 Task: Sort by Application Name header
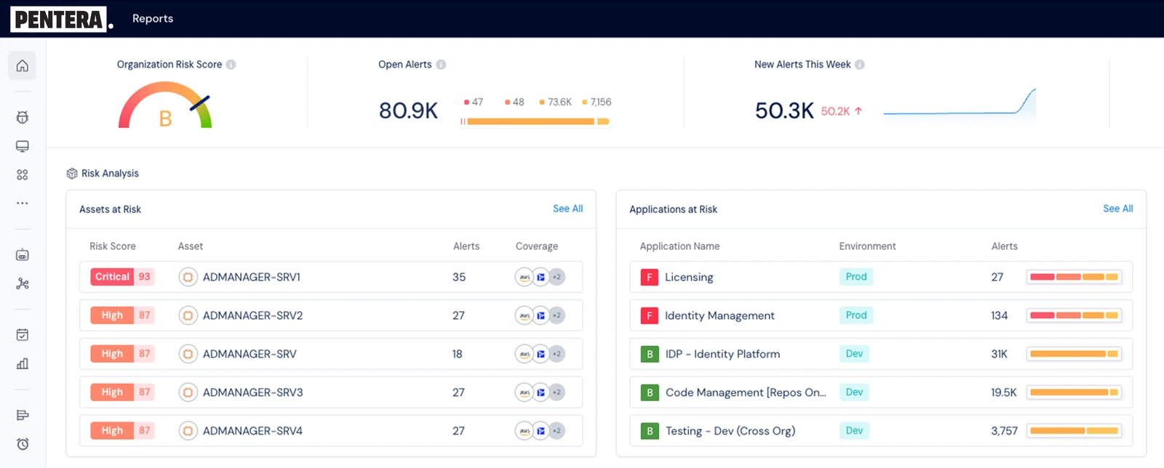[x=679, y=246]
